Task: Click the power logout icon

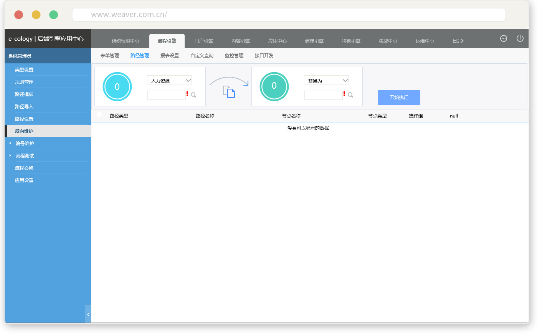Action: 520,38
